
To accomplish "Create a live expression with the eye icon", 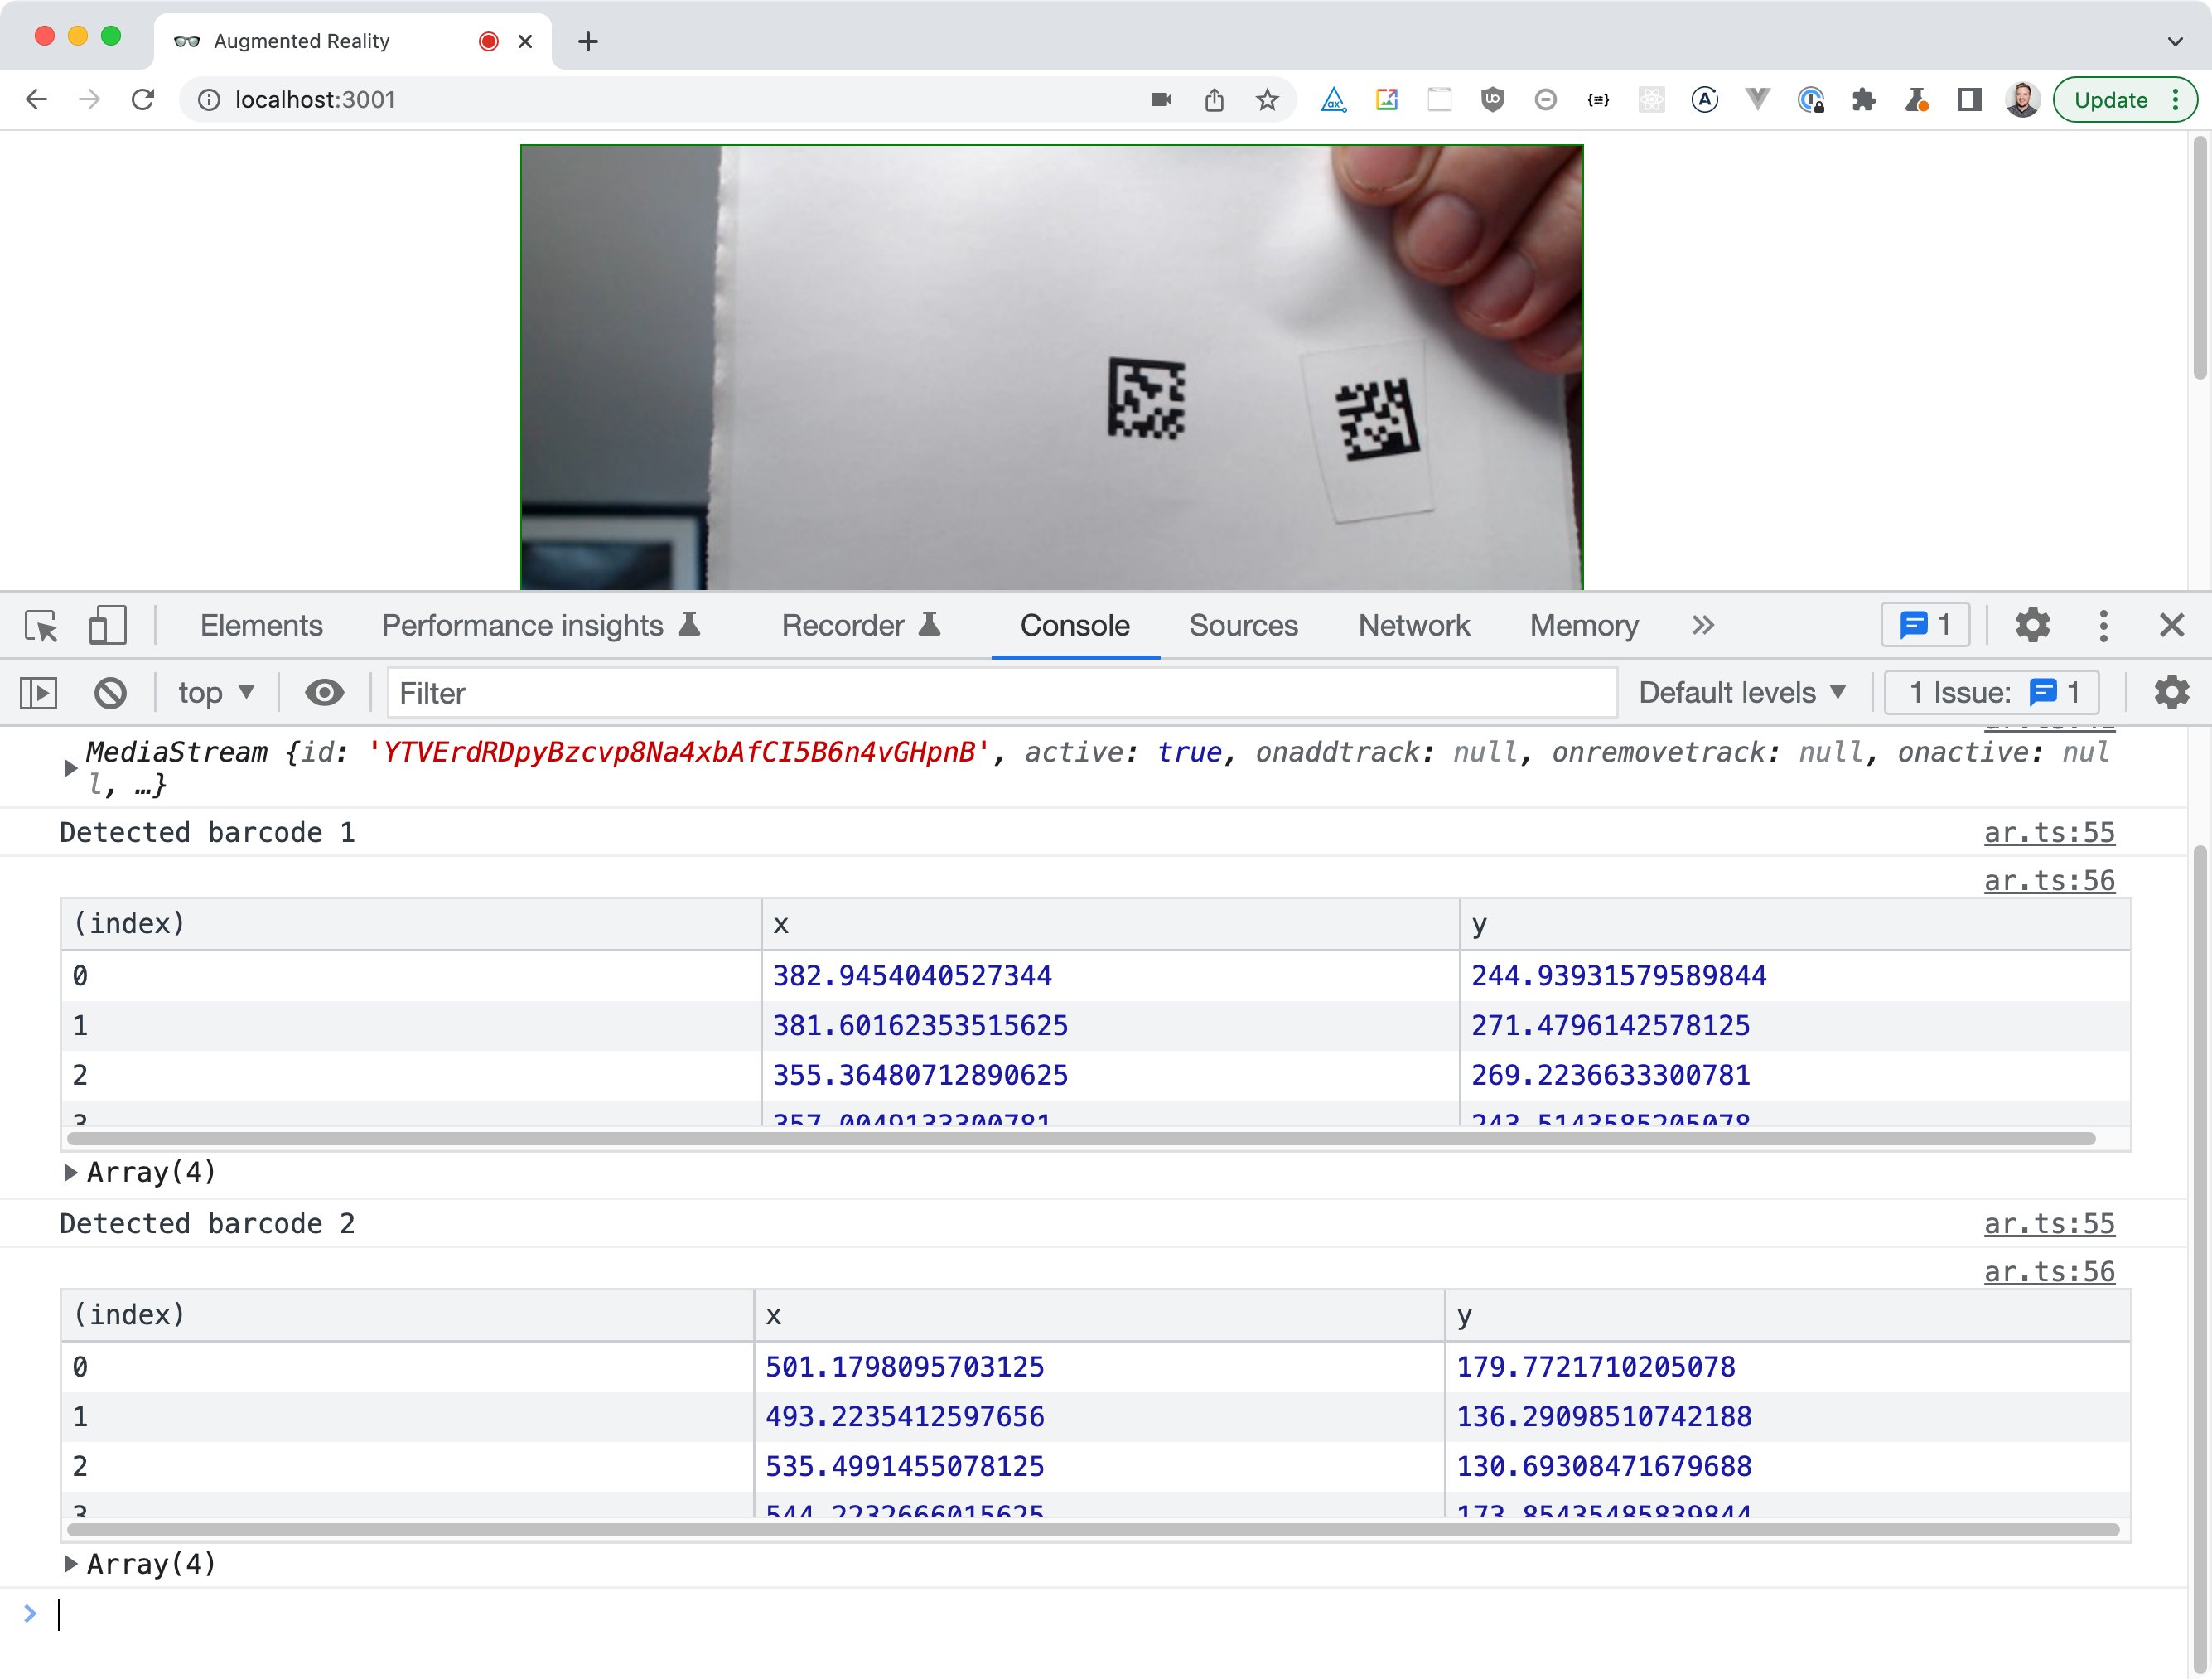I will tap(326, 691).
